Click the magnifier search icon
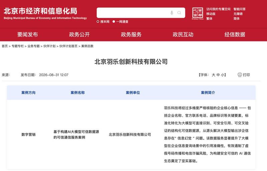The width and height of the screenshot is (267, 171). point(179,13)
